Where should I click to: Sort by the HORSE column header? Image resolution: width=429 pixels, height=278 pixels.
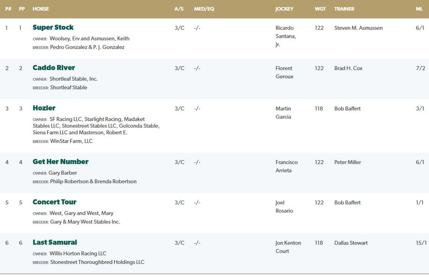point(40,9)
